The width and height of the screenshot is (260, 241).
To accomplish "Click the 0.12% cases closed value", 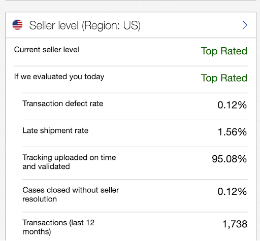I will tap(232, 192).
